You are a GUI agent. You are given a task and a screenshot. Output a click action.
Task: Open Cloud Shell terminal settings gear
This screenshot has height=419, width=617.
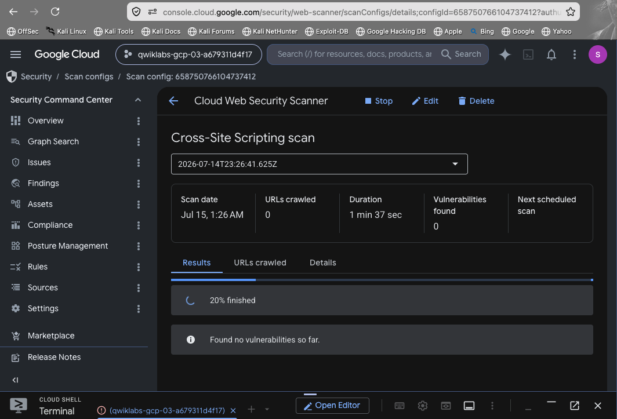pos(423,406)
